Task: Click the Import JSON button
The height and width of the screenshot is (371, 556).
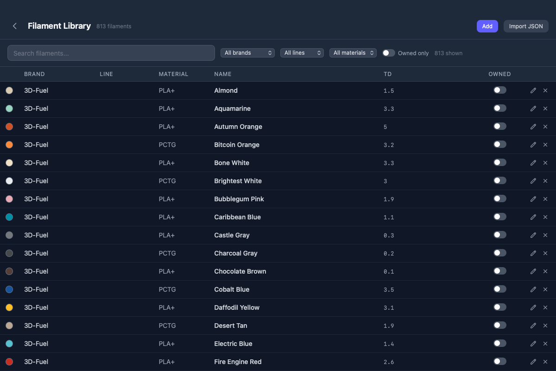Action: tap(526, 26)
